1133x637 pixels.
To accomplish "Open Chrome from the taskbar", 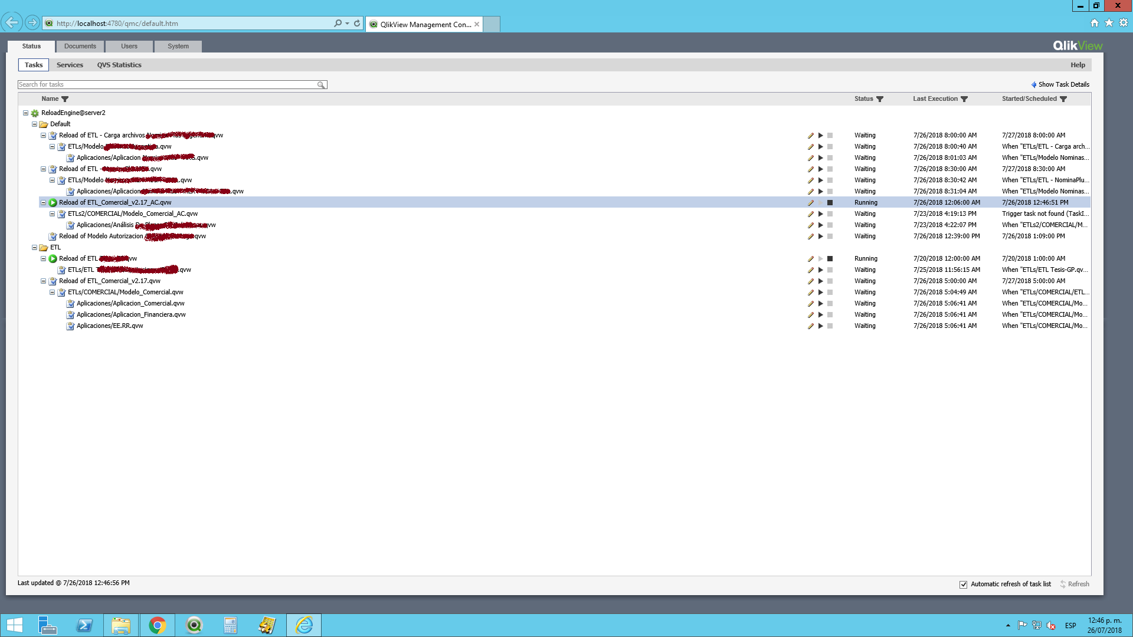I will pos(158,625).
